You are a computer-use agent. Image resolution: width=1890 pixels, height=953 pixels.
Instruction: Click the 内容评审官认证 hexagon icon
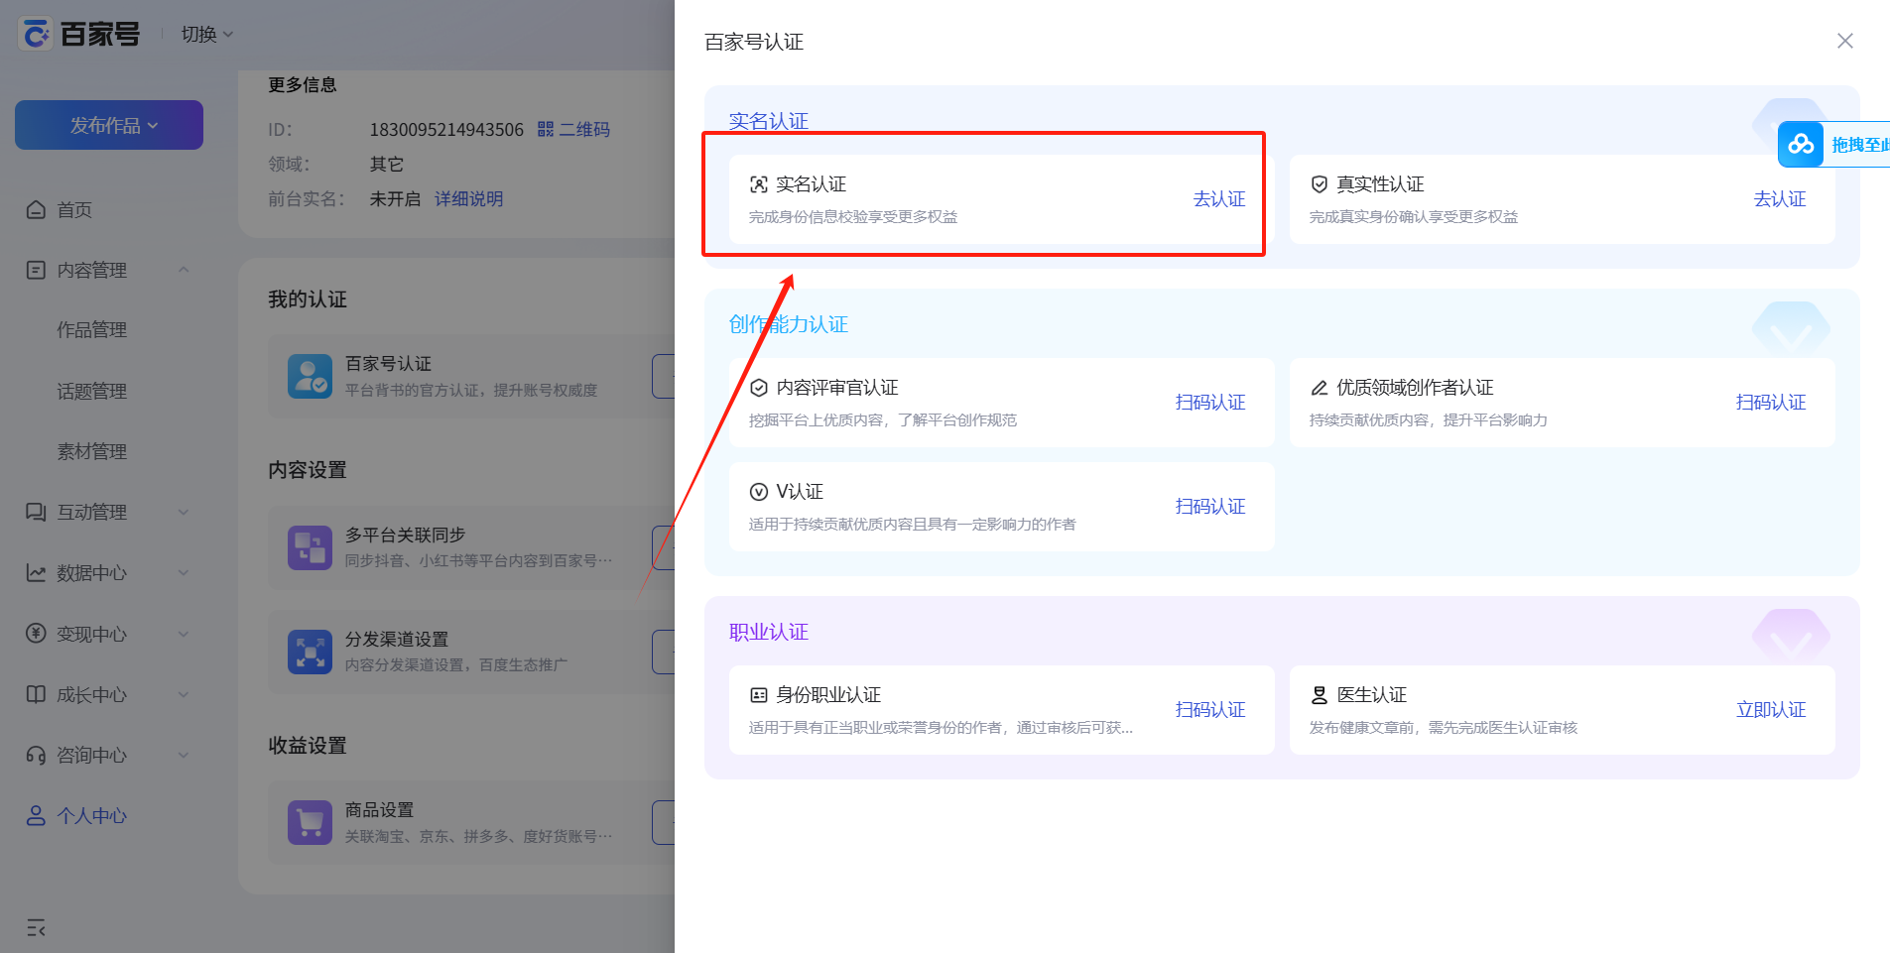(x=759, y=388)
